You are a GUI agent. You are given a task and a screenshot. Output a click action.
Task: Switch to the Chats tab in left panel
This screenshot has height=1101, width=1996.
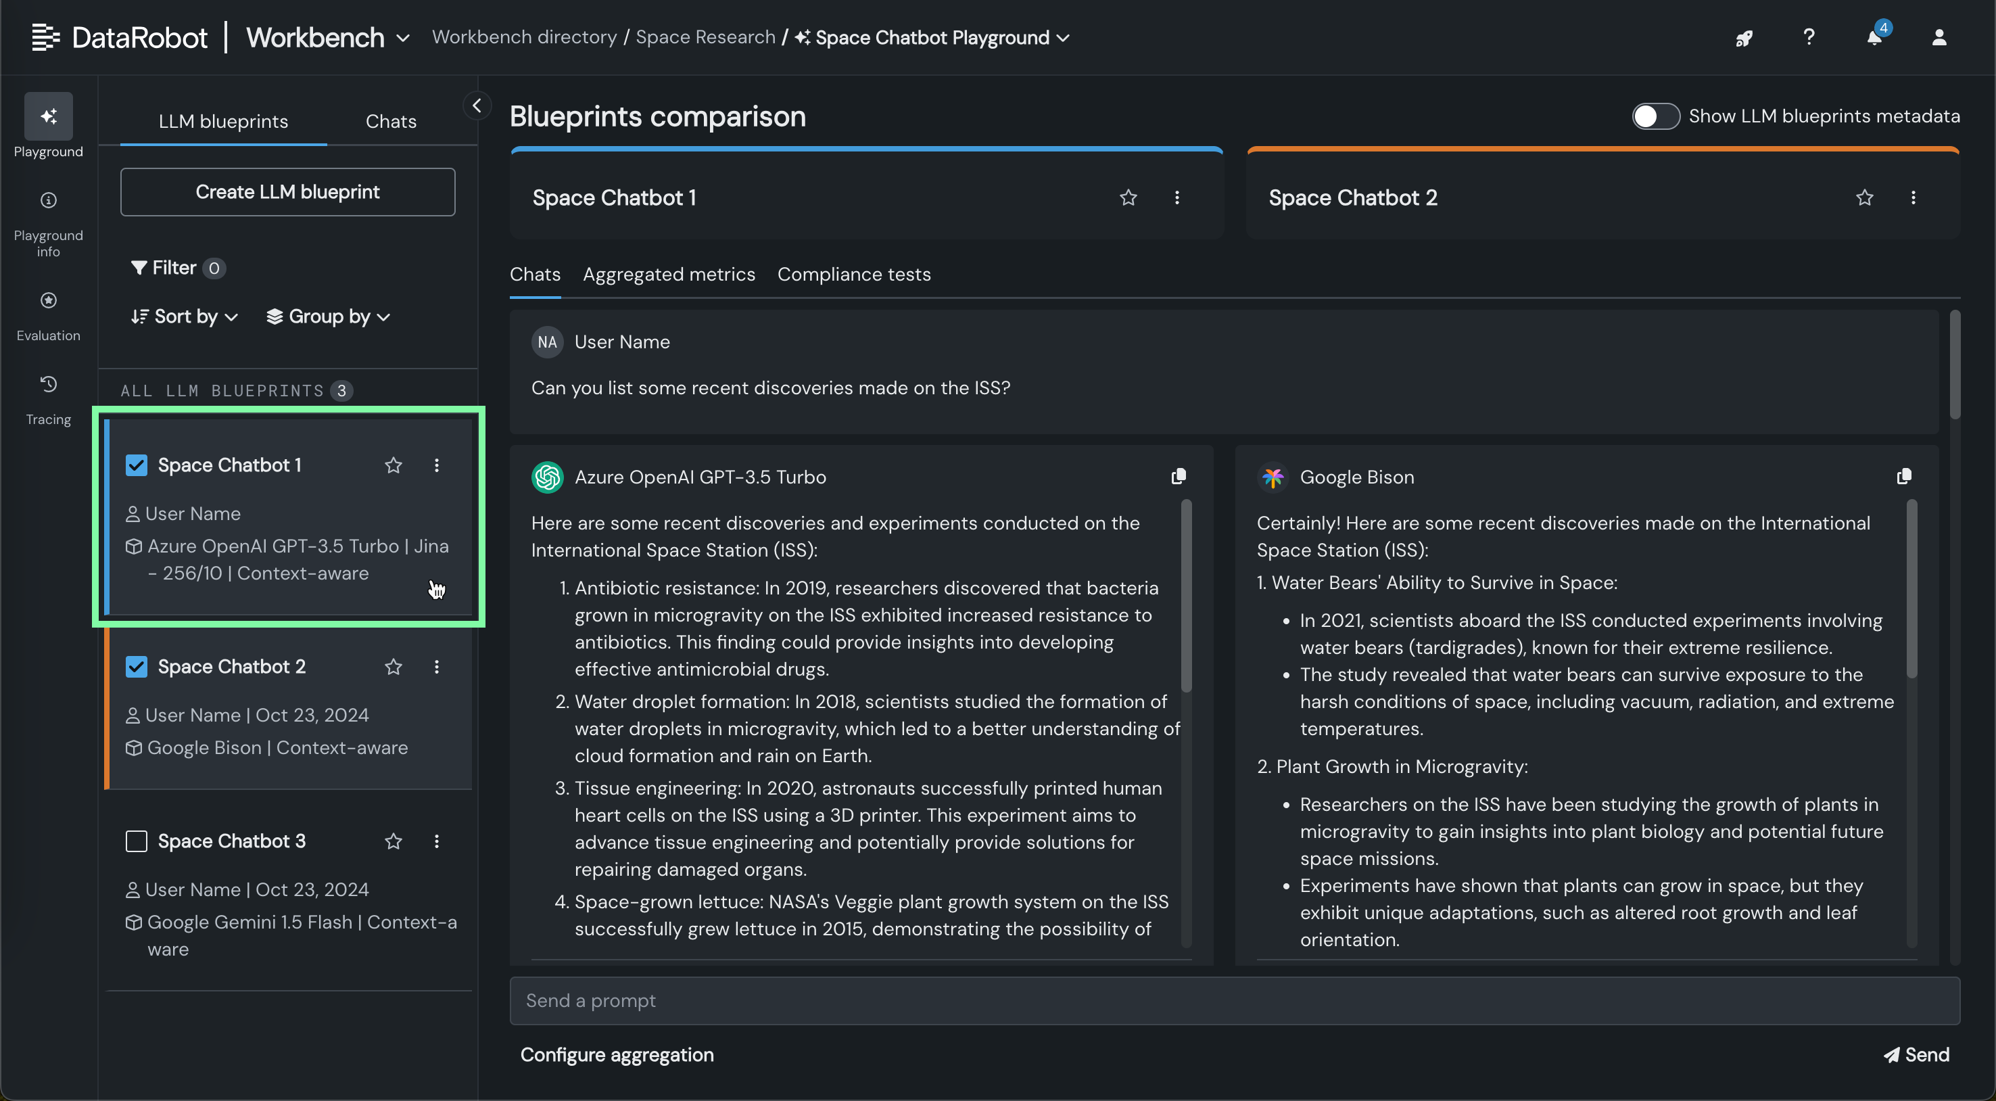coord(391,121)
